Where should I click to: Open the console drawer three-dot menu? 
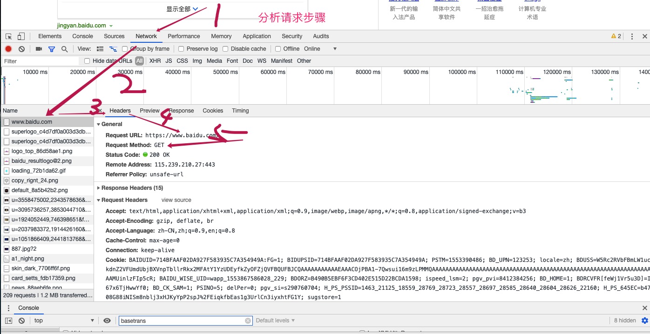[x=8, y=308]
